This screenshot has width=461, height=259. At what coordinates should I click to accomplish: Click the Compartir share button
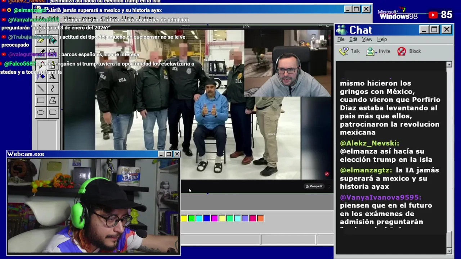pyautogui.click(x=314, y=186)
